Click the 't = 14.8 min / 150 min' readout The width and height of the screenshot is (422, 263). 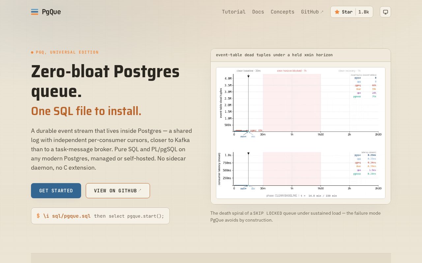pos(319,196)
